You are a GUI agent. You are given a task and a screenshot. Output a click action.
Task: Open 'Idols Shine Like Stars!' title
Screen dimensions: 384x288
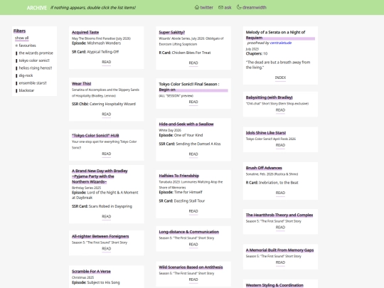tap(266, 133)
